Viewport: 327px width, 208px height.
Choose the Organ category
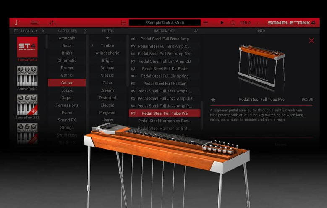click(x=67, y=98)
